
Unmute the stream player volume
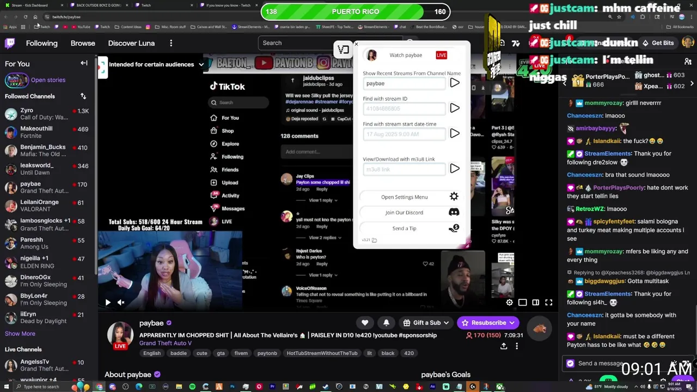(x=121, y=302)
